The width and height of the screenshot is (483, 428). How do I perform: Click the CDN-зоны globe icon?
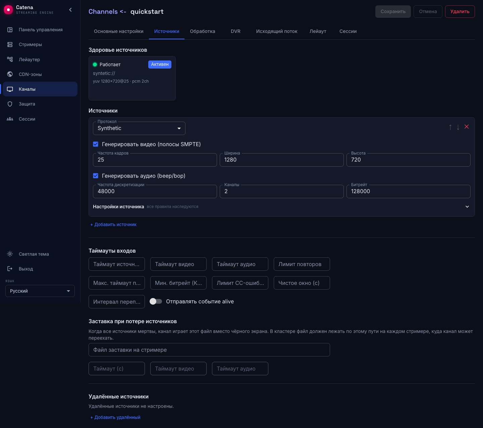10,74
